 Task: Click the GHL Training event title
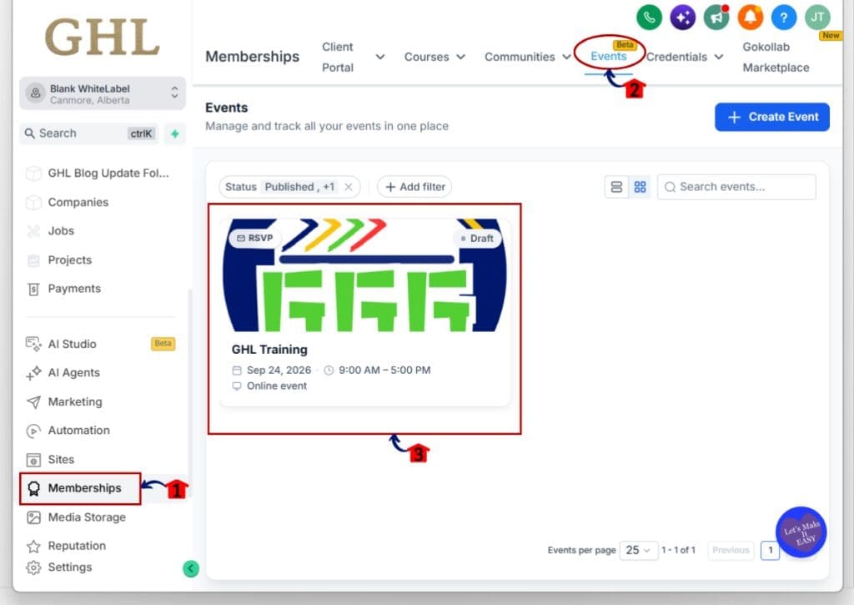[269, 350]
